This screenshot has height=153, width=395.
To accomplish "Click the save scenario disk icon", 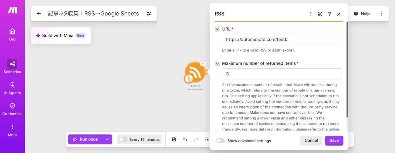I will [x=174, y=139].
